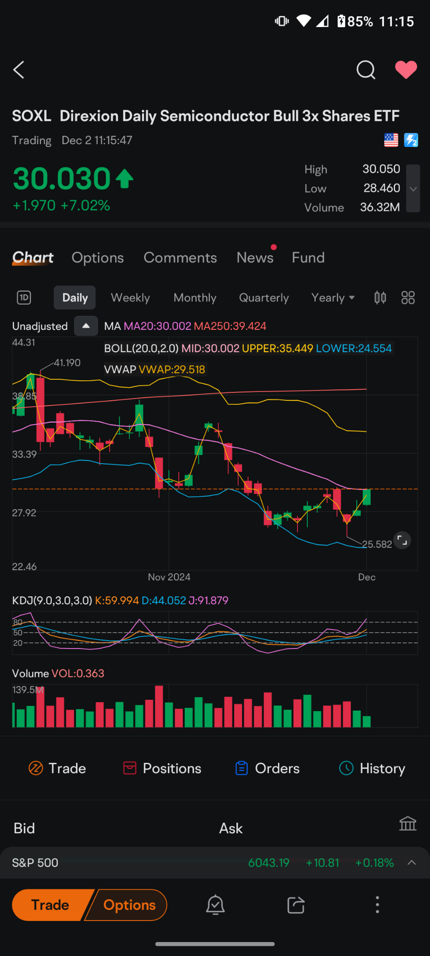Select the Monthly chart interval
430x956 pixels.
point(195,298)
